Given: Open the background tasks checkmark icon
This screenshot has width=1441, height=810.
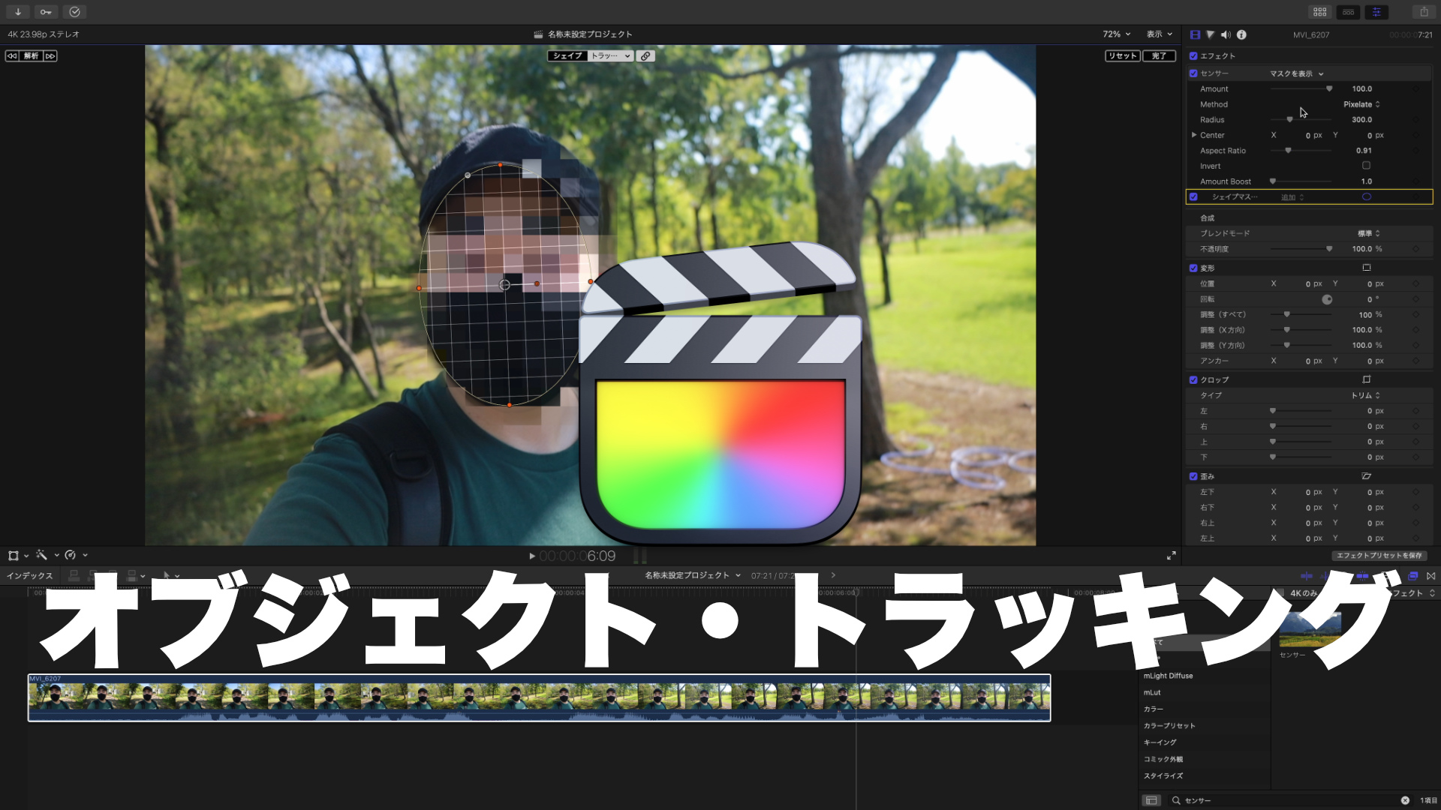Looking at the screenshot, I should (x=74, y=12).
